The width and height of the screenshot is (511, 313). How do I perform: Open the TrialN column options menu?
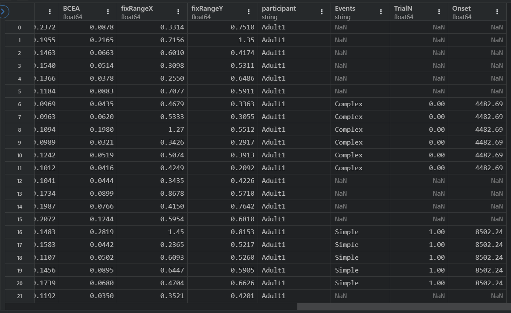tap(439, 12)
